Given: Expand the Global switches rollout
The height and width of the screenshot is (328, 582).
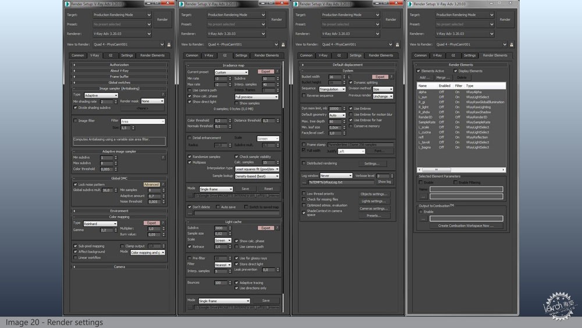Looking at the screenshot, I should click(119, 83).
